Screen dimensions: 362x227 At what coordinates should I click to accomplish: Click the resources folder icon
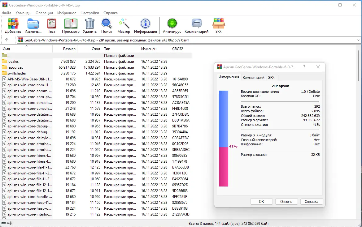(4, 67)
